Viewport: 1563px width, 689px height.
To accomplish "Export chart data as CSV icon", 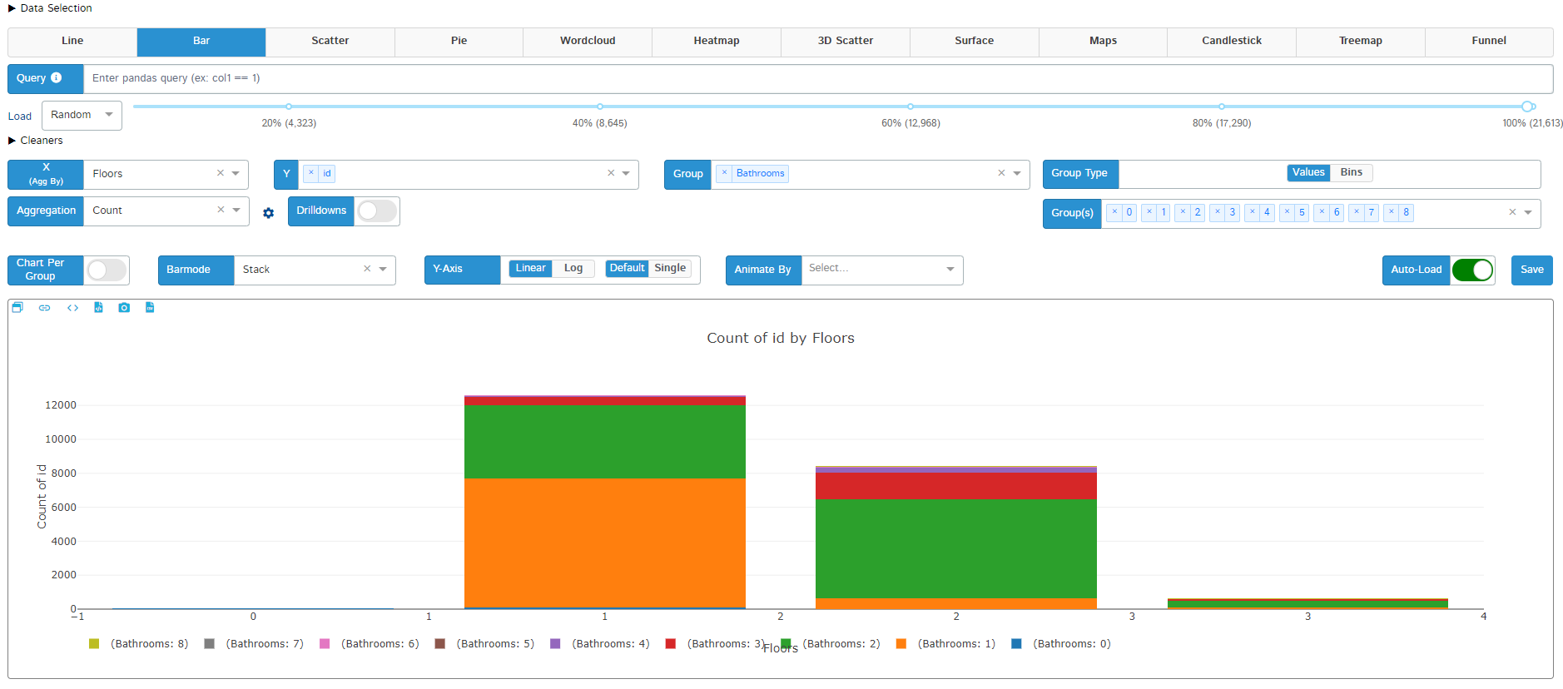I will coord(150,308).
